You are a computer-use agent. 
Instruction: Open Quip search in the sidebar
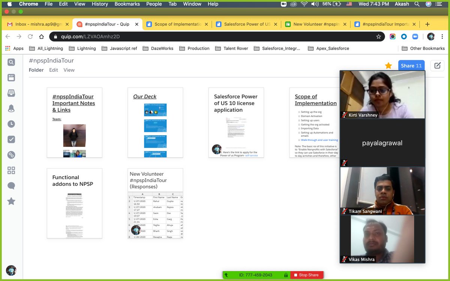click(x=11, y=62)
